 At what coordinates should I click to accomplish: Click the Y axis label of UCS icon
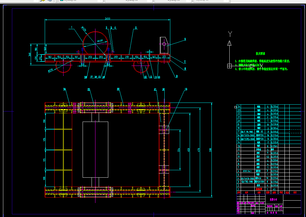(230, 34)
